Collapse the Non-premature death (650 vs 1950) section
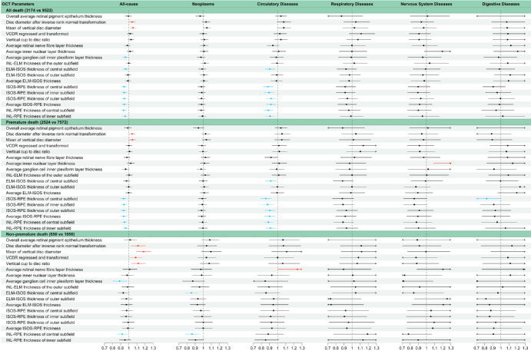The width and height of the screenshot is (531, 354). click(40, 234)
